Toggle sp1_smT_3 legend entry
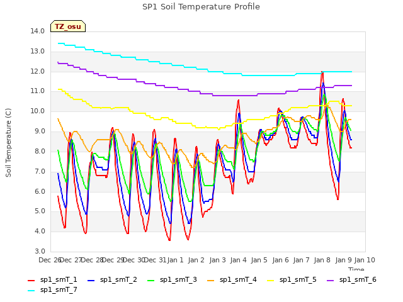Viewport: 403px width, 302px height. click(172, 279)
